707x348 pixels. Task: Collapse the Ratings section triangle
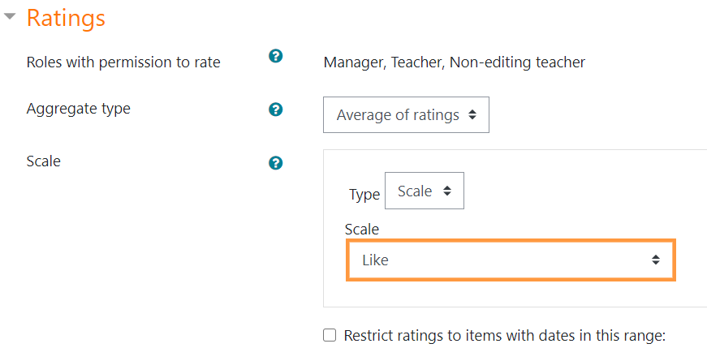click(x=10, y=17)
